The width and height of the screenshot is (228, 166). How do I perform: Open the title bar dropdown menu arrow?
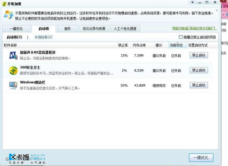(x=192, y=2)
